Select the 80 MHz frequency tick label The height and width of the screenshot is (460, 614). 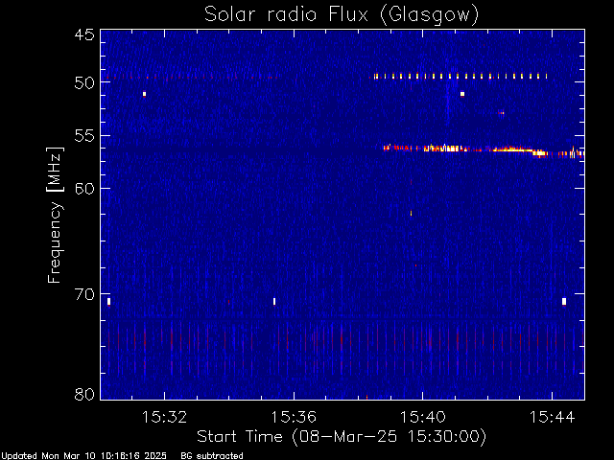(84, 394)
